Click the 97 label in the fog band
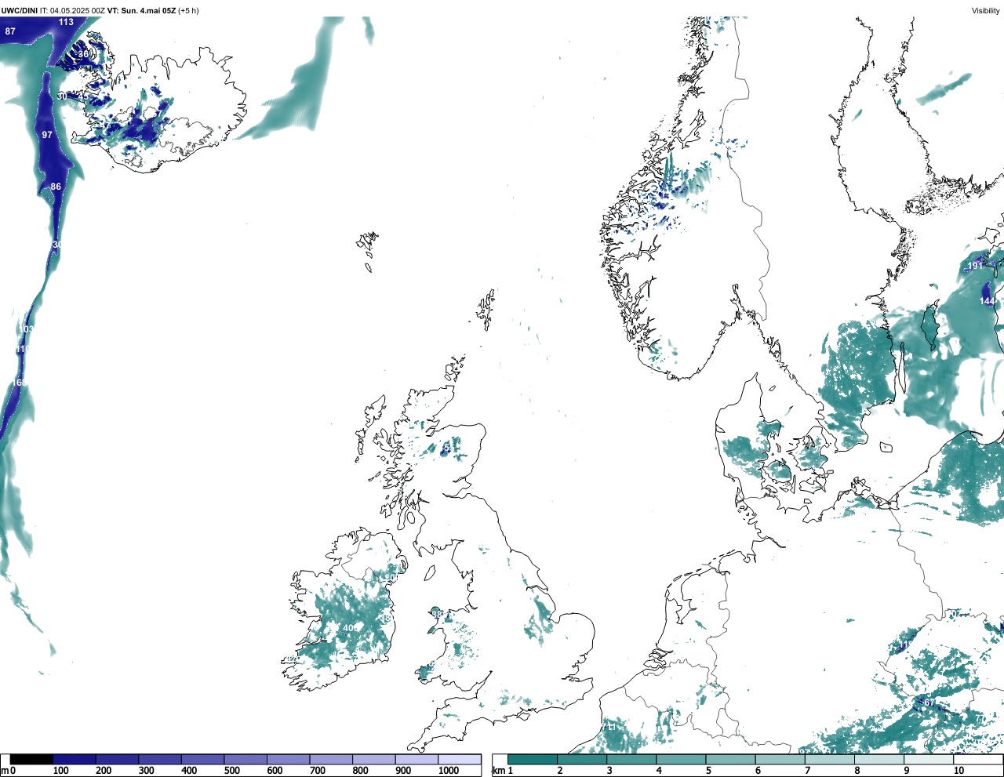Screen dimensions: 1004x777 coord(47,135)
